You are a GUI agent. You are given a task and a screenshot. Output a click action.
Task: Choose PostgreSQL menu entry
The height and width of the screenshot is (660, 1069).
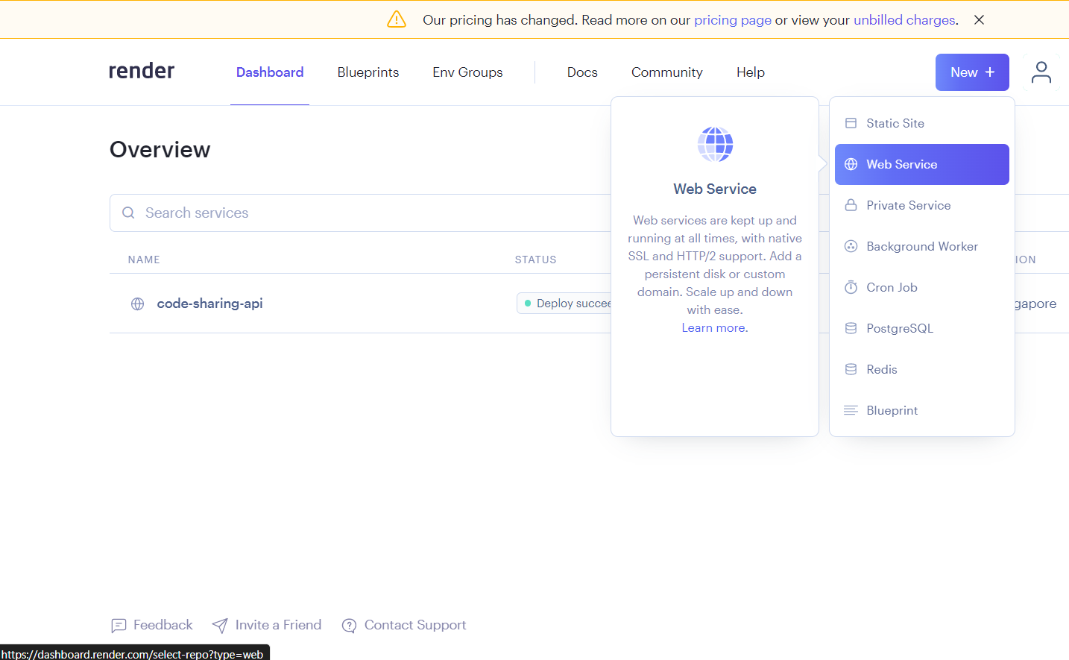(922, 328)
